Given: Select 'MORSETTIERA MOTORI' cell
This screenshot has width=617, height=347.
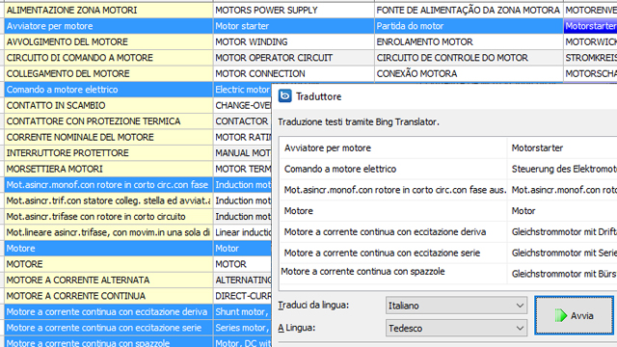Looking at the screenshot, I should tap(109, 169).
